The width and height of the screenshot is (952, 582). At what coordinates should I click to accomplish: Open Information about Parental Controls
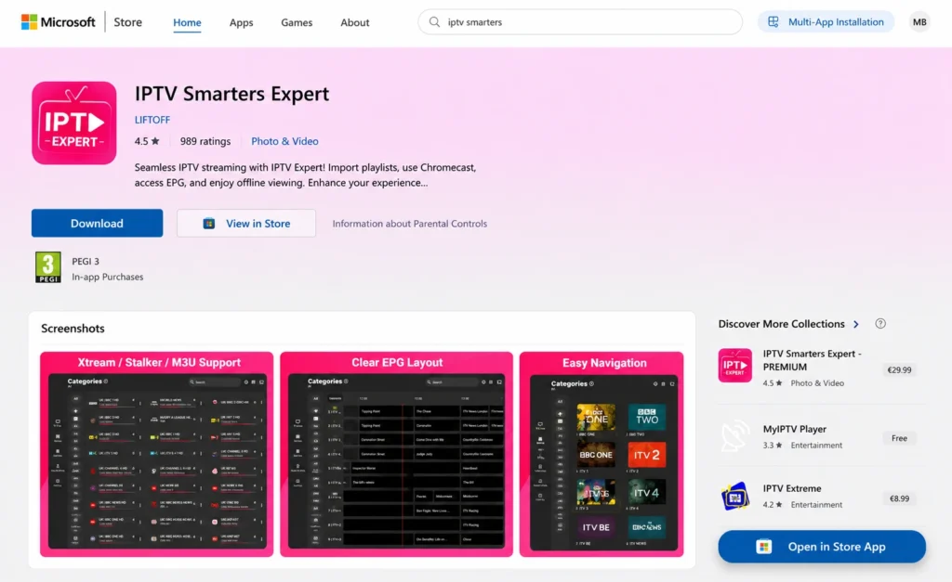pos(410,224)
